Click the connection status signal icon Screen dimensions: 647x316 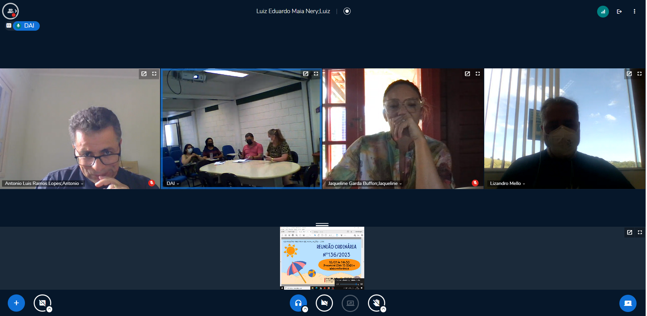coord(603,11)
